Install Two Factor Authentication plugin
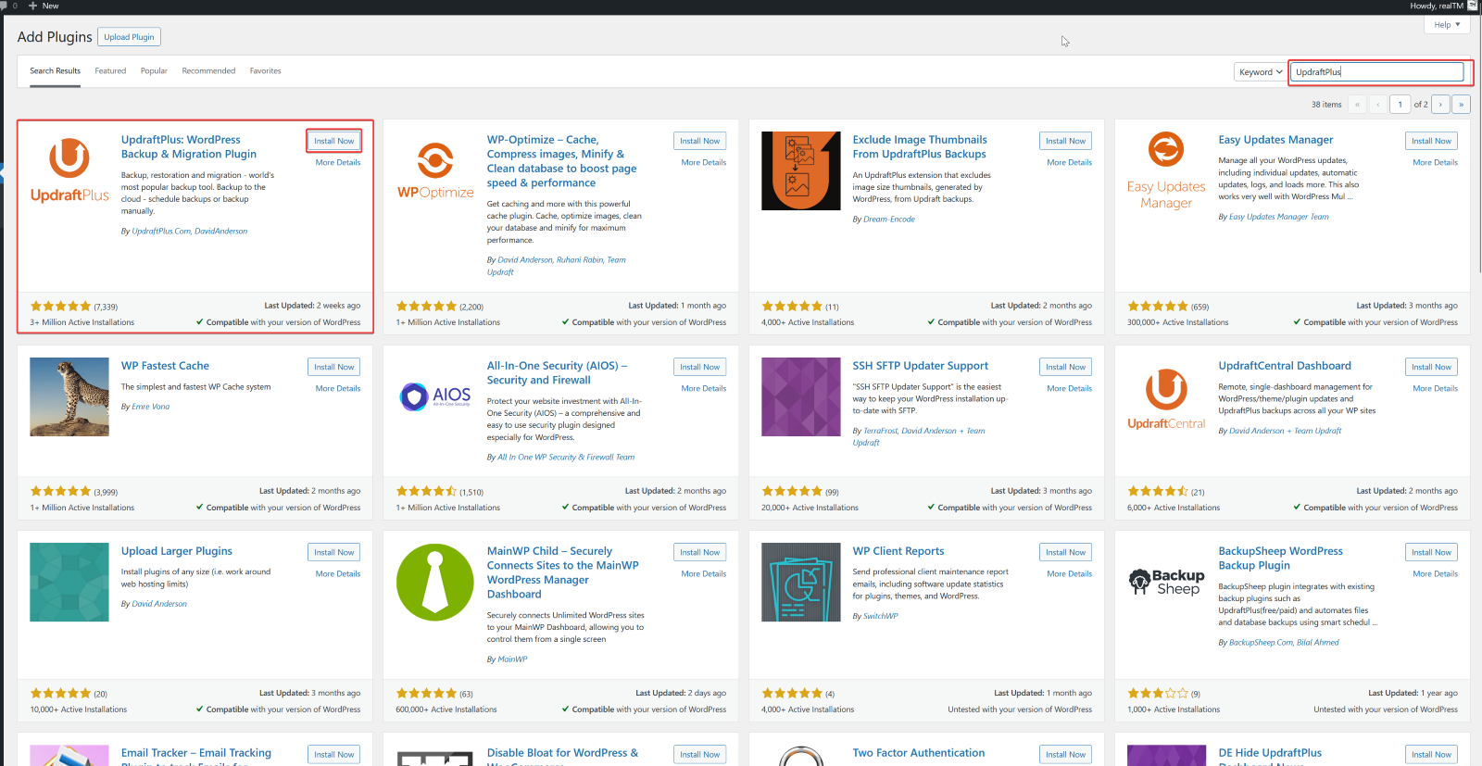The height and width of the screenshot is (766, 1482). pos(1065,754)
